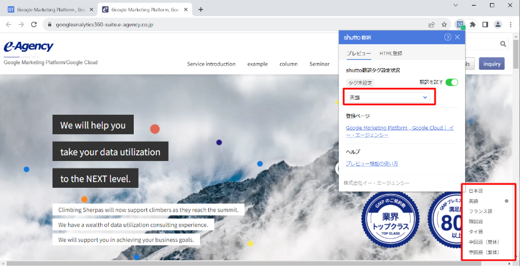Viewport: 520px width, 267px height.
Task: Reload the page
Action: (34, 24)
